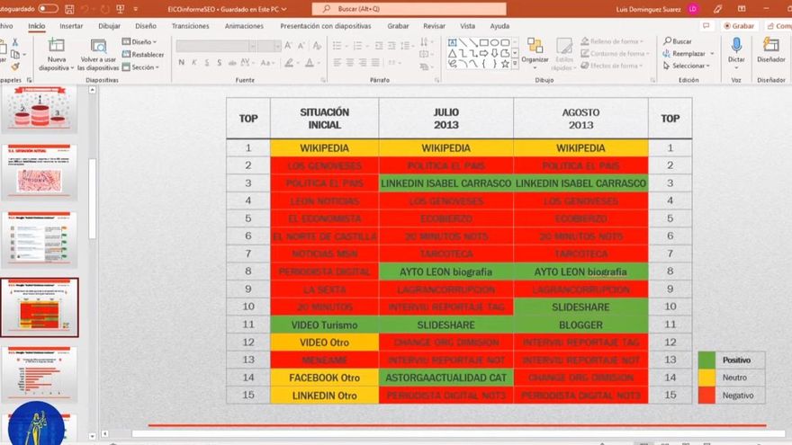Open the change case Aa dropdown
Image resolution: width=792 pixels, height=445 pixels.
(267, 63)
